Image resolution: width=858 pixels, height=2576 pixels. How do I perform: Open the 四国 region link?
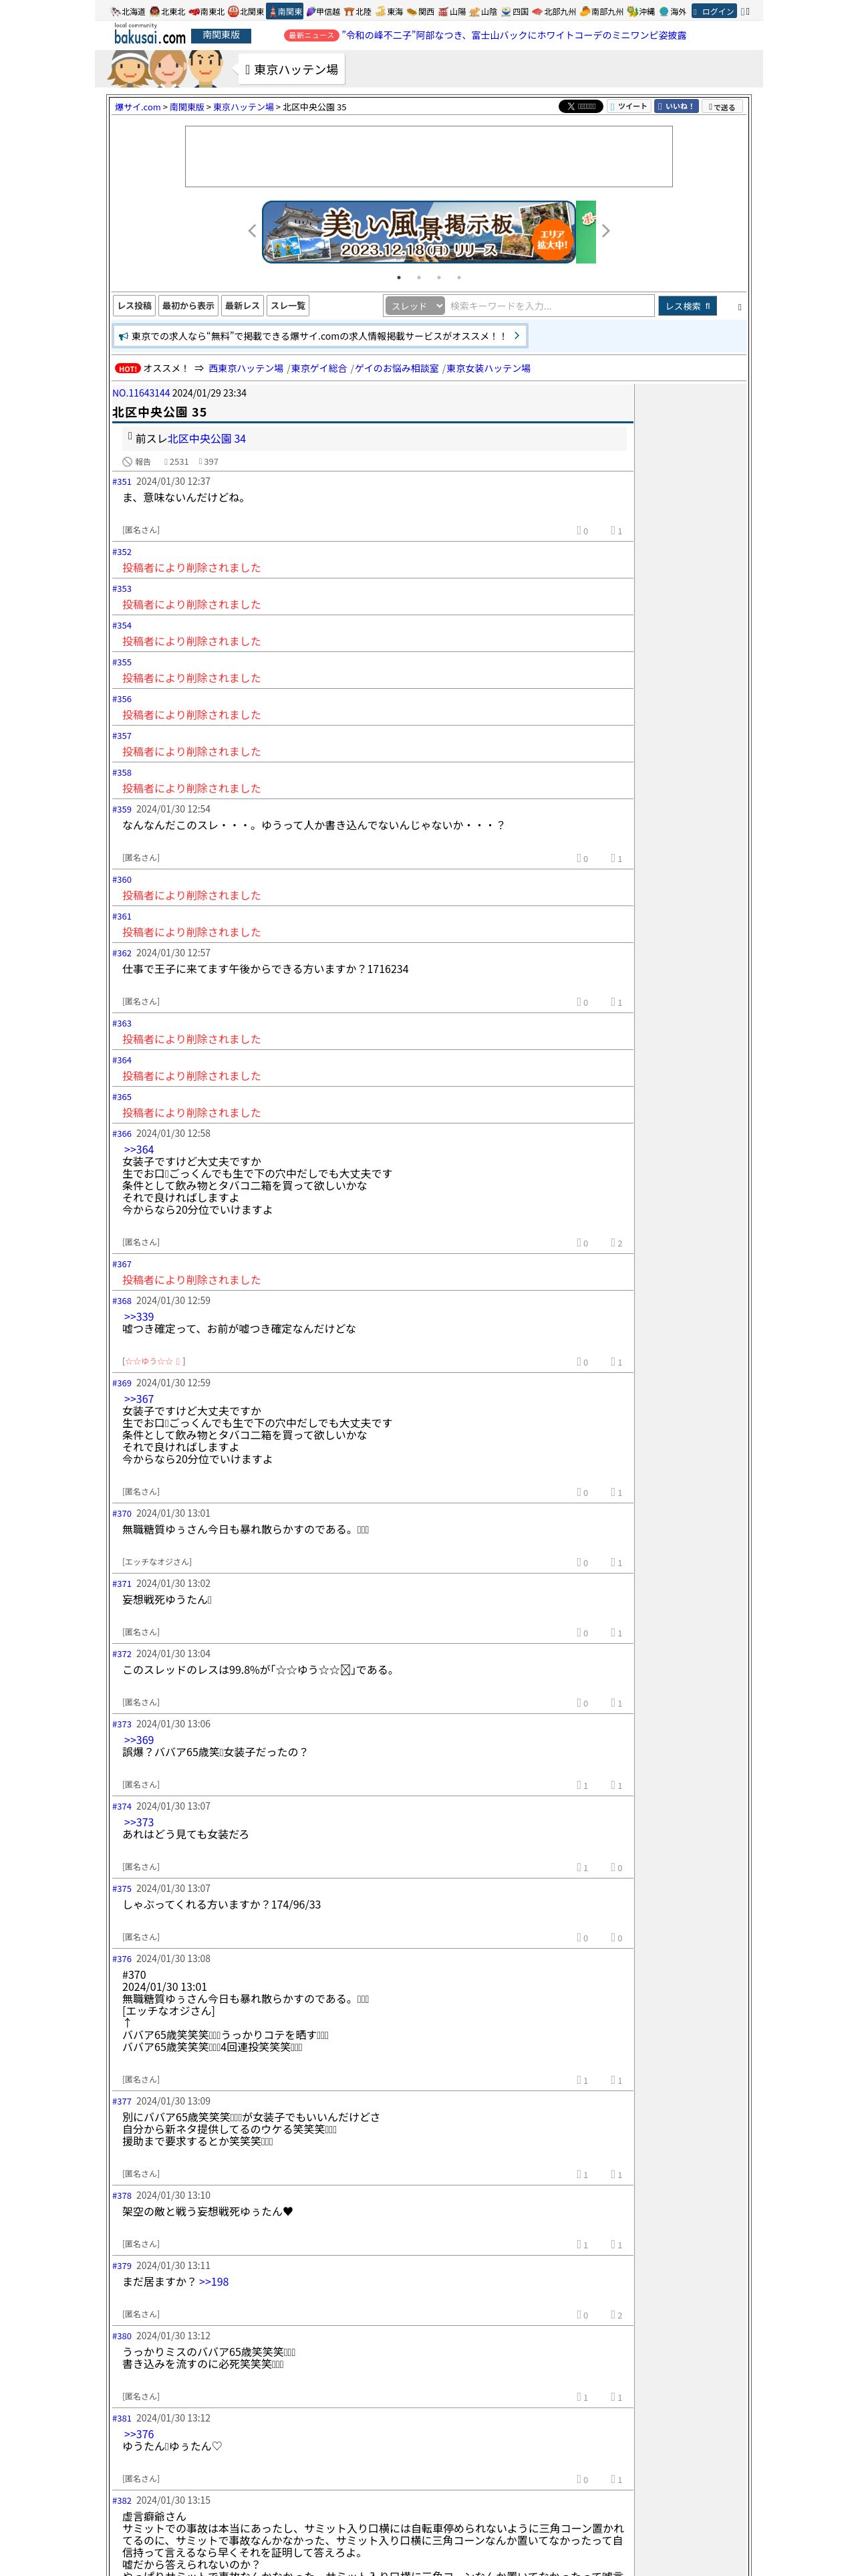515,12
